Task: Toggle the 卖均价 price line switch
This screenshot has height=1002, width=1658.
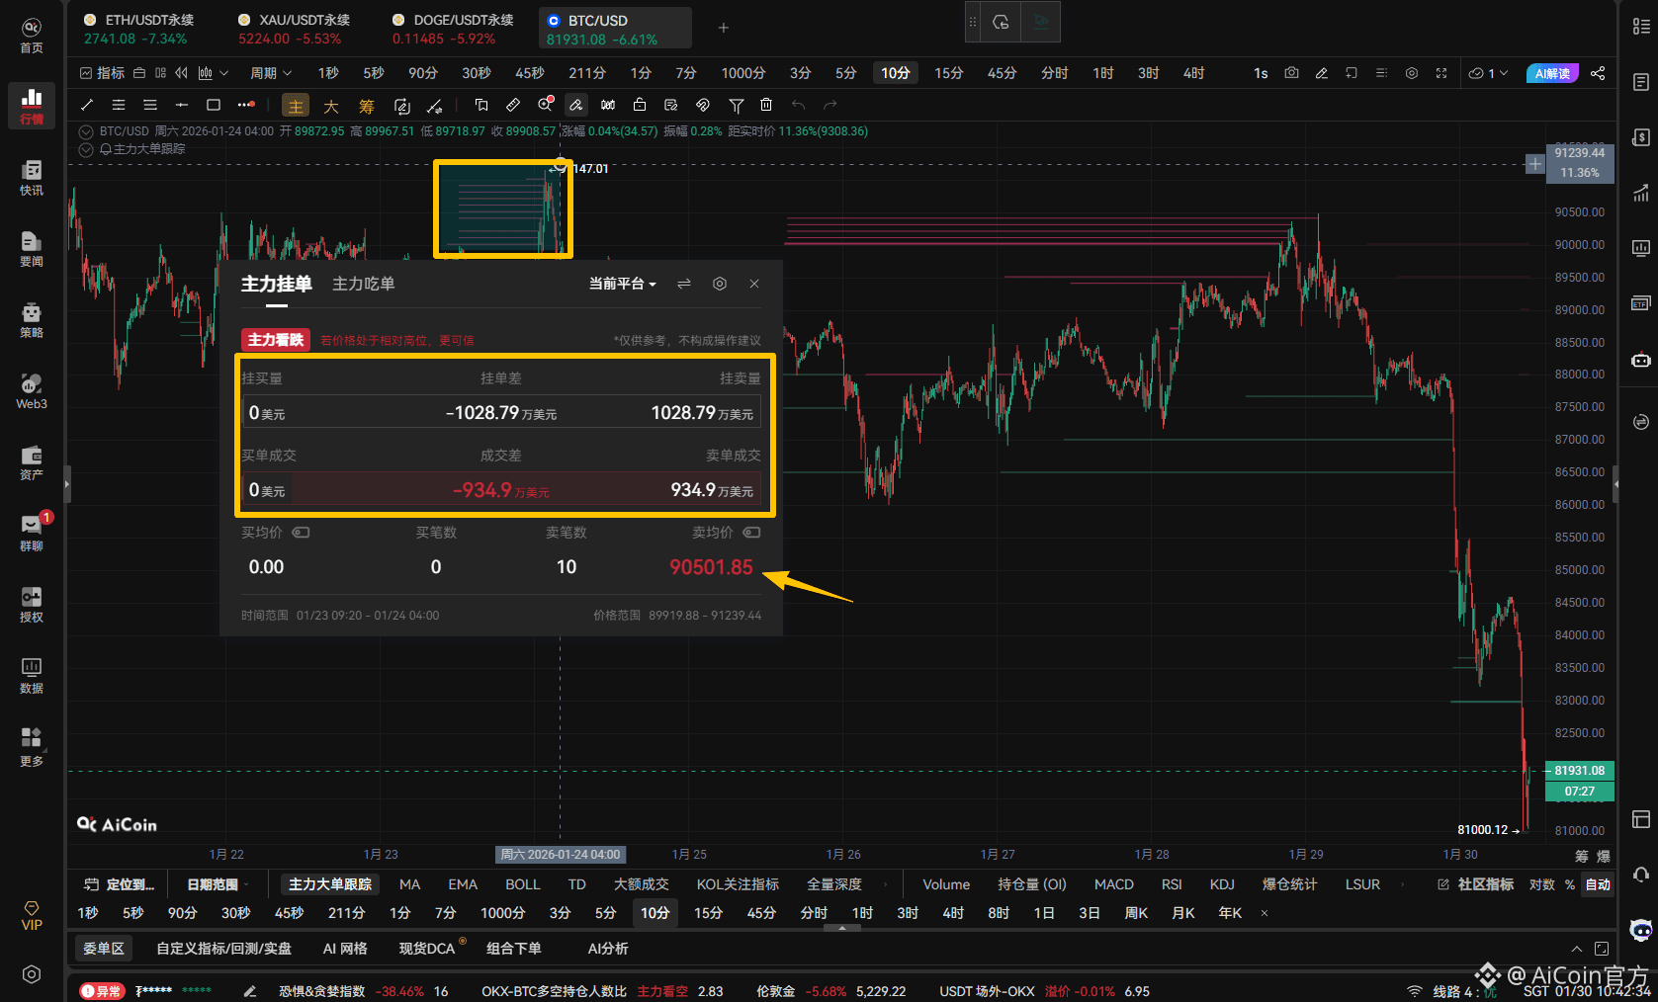Action: 751,533
